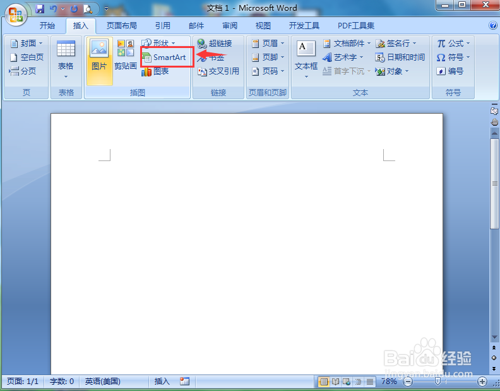Insert 交叉引用 cross-reference
Image resolution: width=500 pixels, height=391 pixels.
click(218, 71)
